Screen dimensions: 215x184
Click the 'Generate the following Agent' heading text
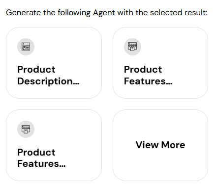61,13
